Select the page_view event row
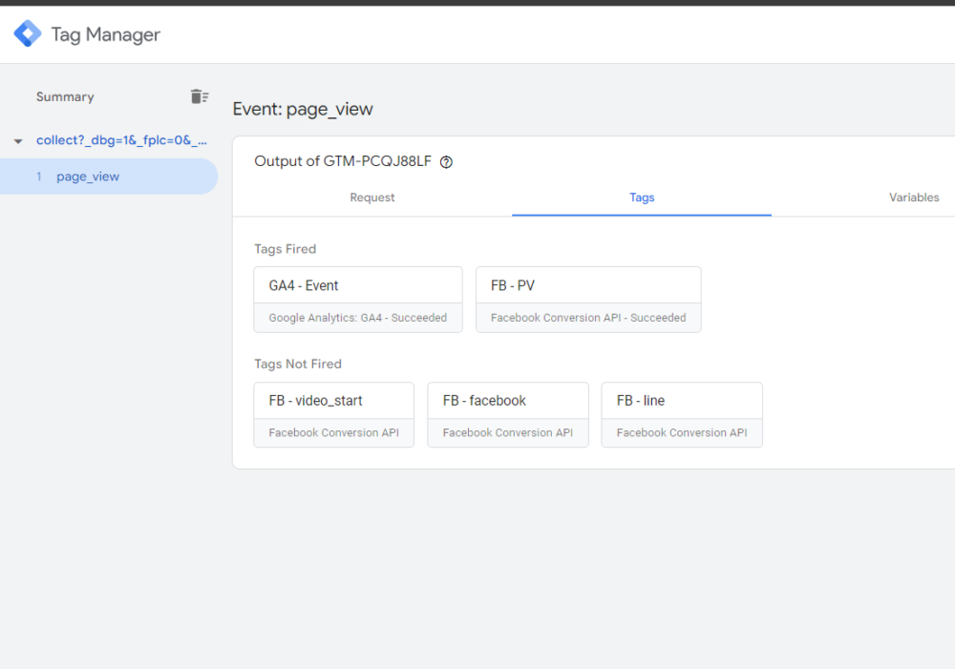Image resolution: width=955 pixels, height=669 pixels. [109, 177]
